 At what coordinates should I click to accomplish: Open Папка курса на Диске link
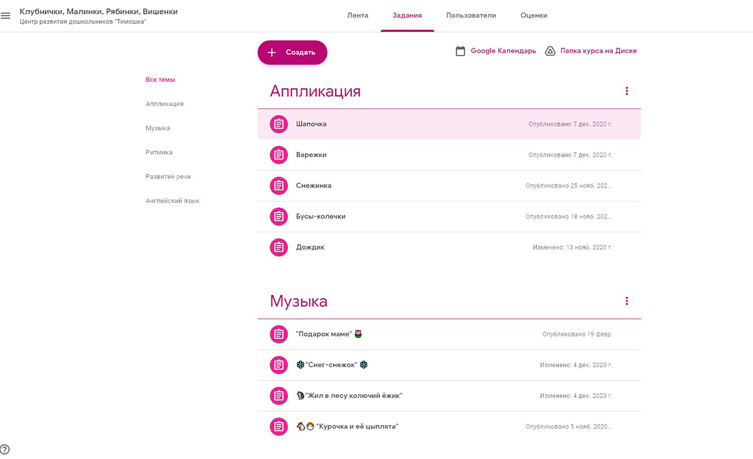(598, 51)
